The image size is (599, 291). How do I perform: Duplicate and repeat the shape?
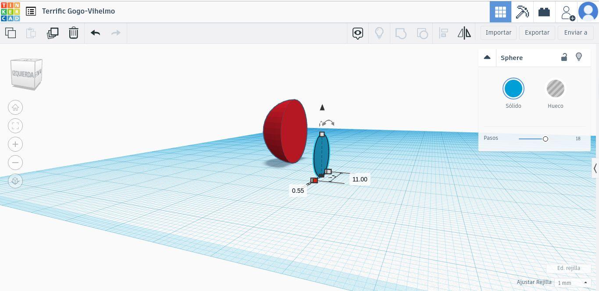tap(53, 33)
